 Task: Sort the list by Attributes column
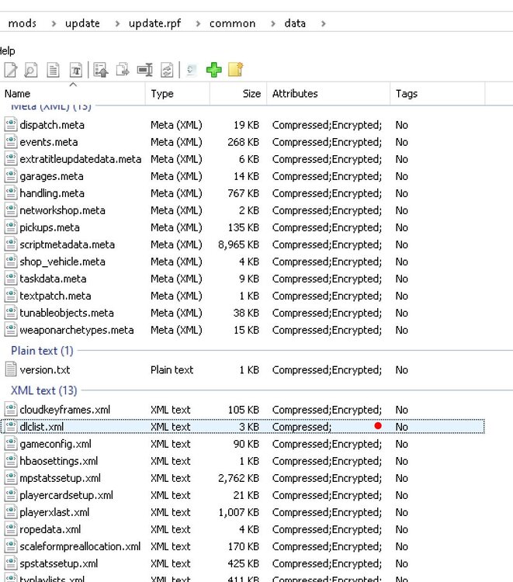(x=328, y=94)
